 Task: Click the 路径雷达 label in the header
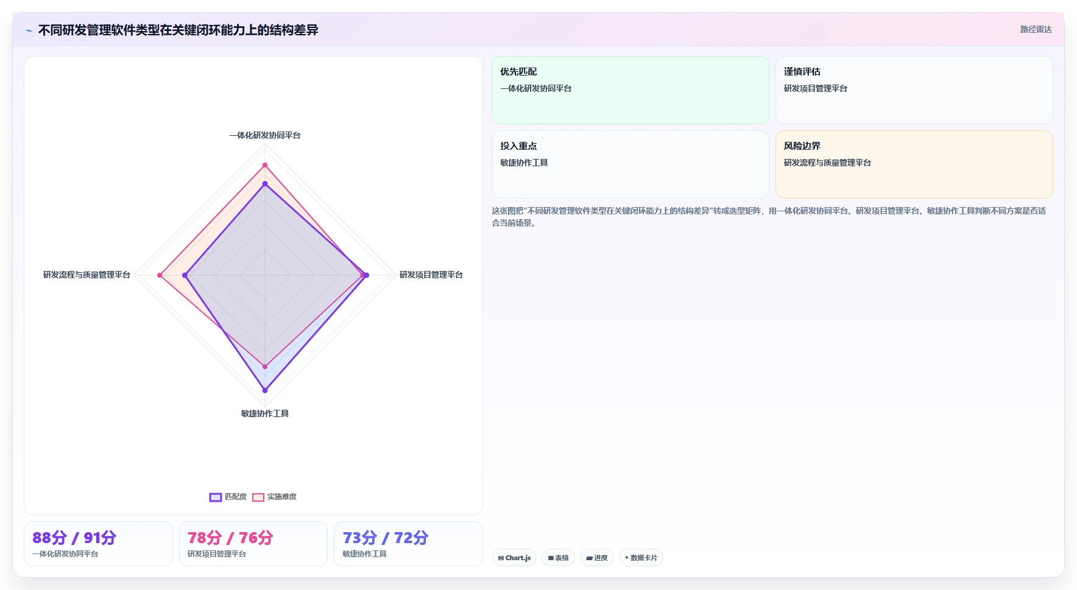coord(1036,29)
